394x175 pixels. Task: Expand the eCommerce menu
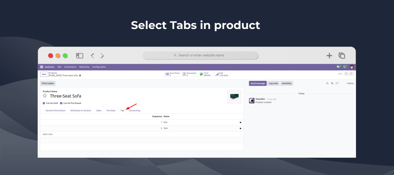70,67
